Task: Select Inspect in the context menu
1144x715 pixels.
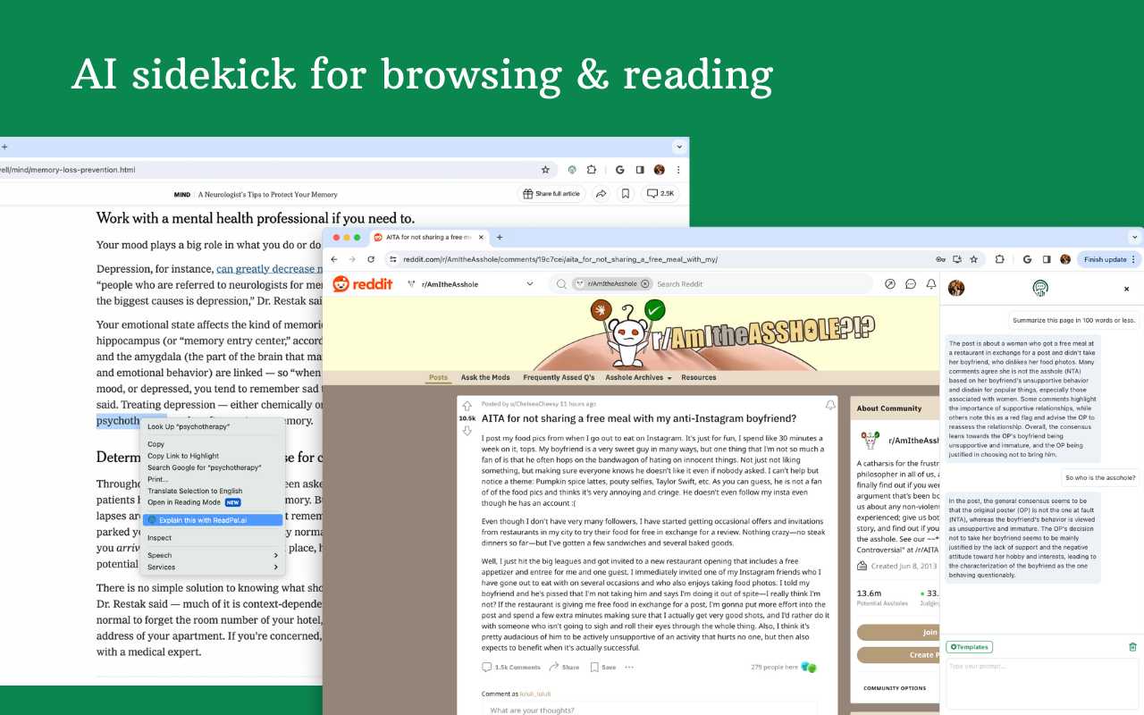Action: point(212,538)
